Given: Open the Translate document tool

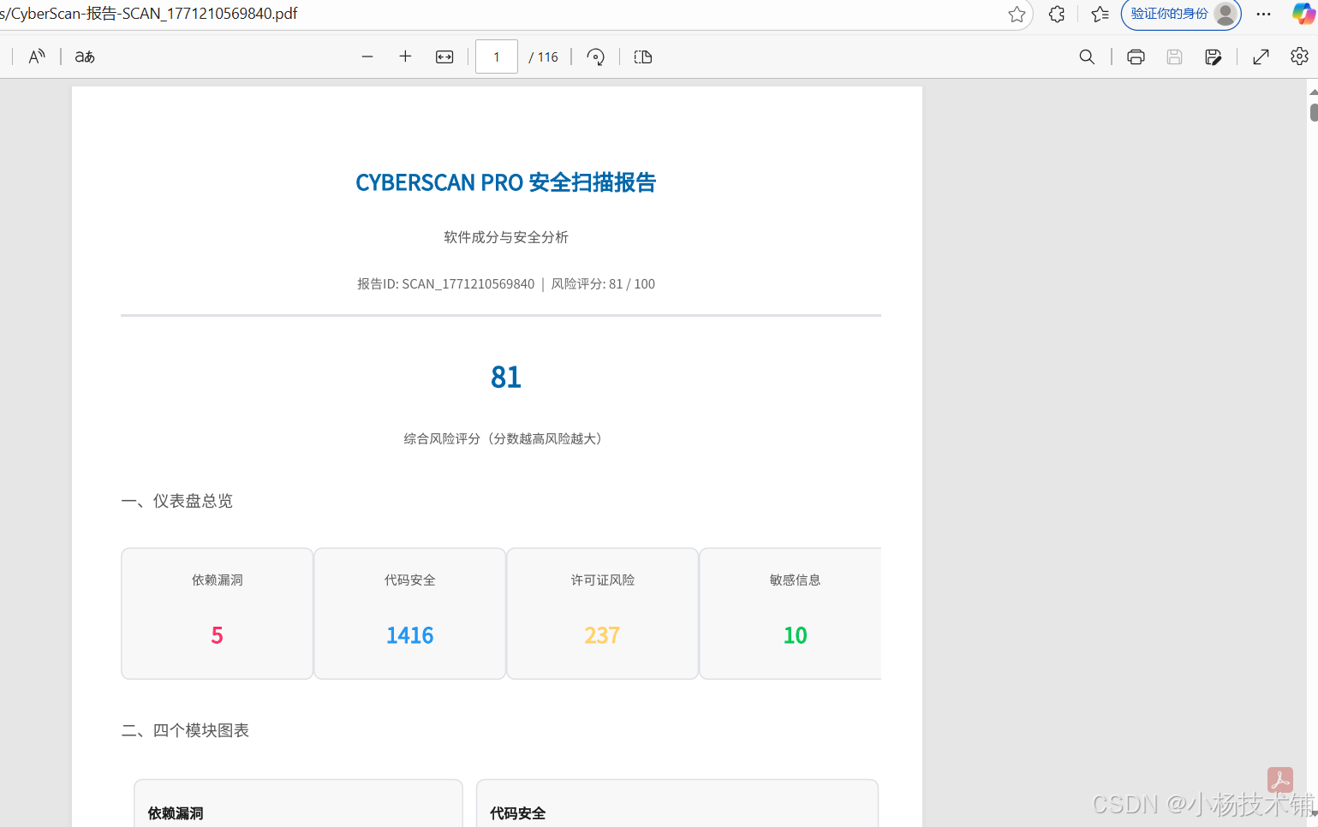Looking at the screenshot, I should coord(85,57).
